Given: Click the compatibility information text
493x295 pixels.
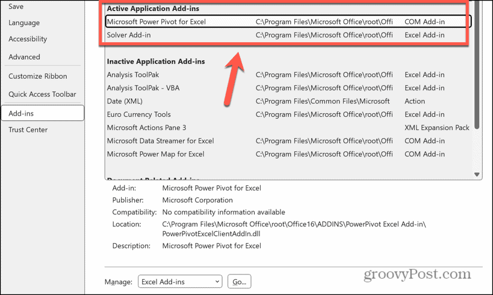Looking at the screenshot, I should (223, 212).
